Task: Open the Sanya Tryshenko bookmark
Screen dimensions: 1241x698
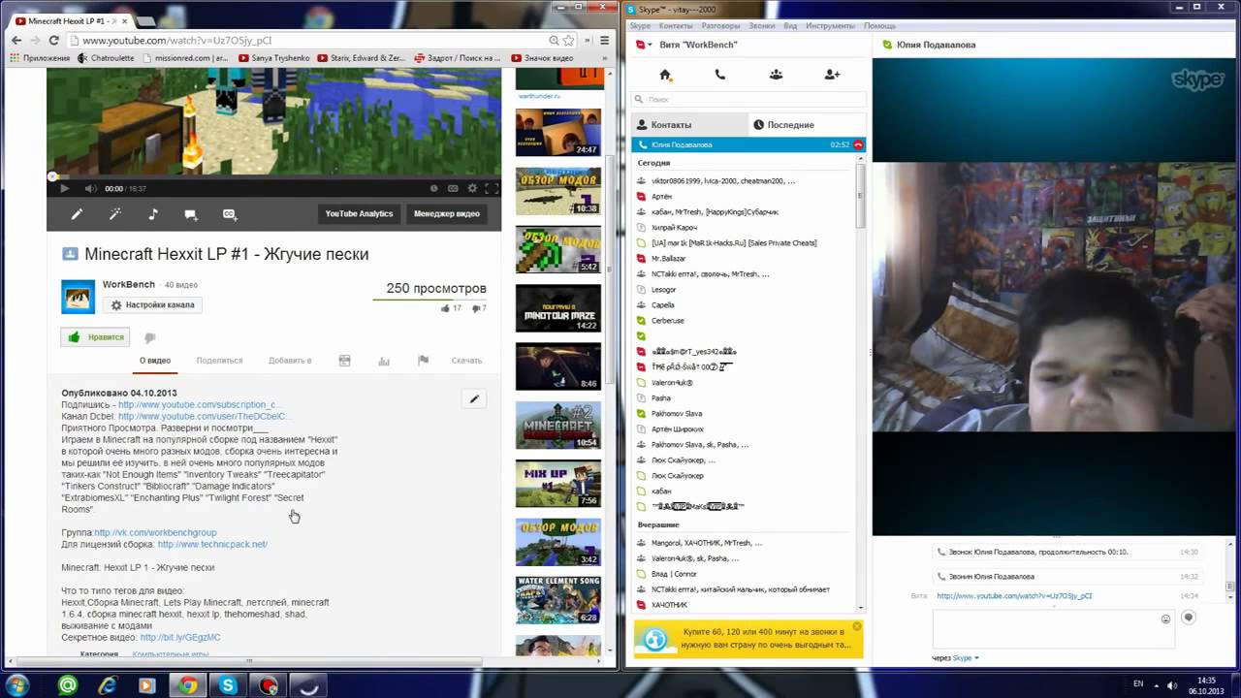Action: (273, 58)
